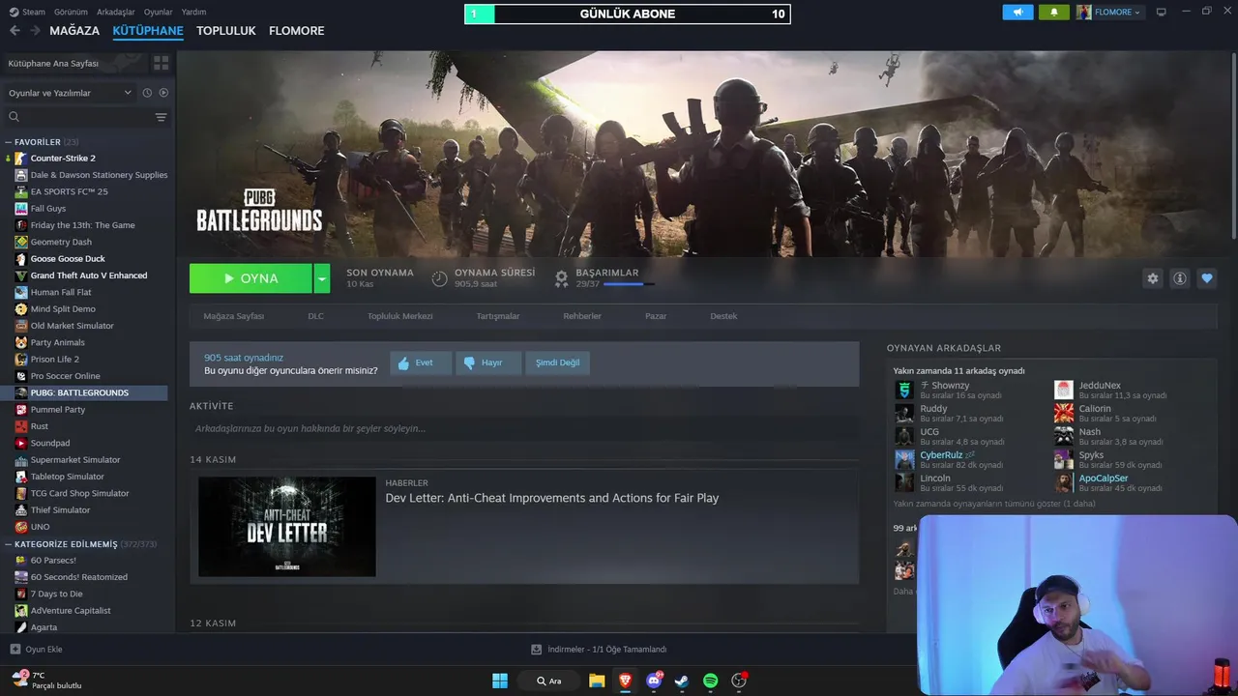The width and height of the screenshot is (1238, 696).
Task: Click the library search field
Action: click(77, 117)
